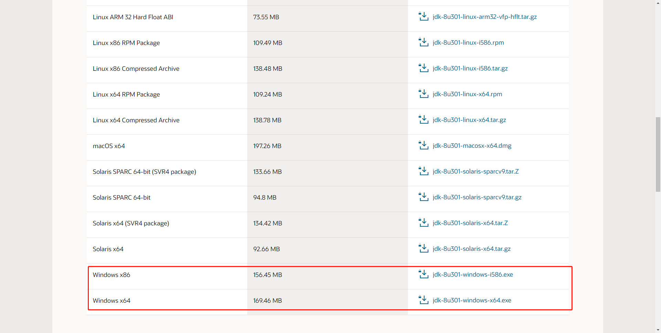Click 'Solaris SPARC 64-bit (SVR4 package)' cell
The image size is (661, 333).
click(x=167, y=173)
